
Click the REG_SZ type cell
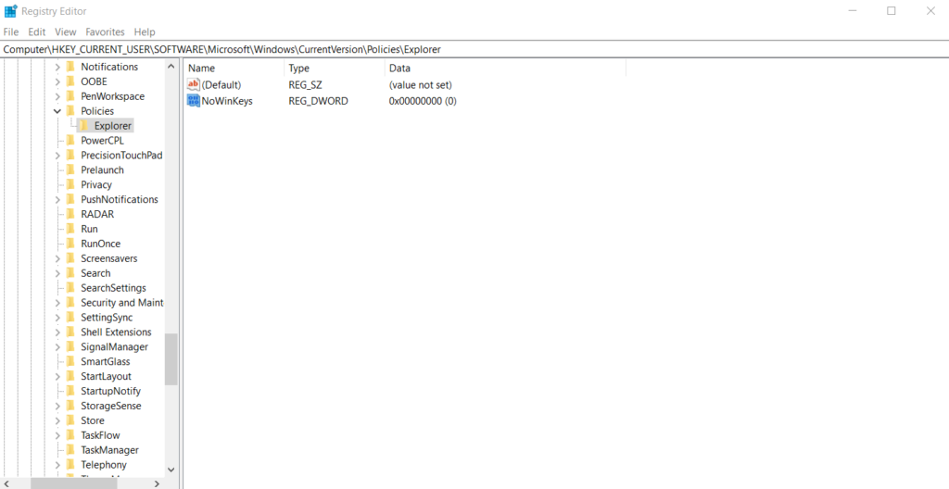305,84
